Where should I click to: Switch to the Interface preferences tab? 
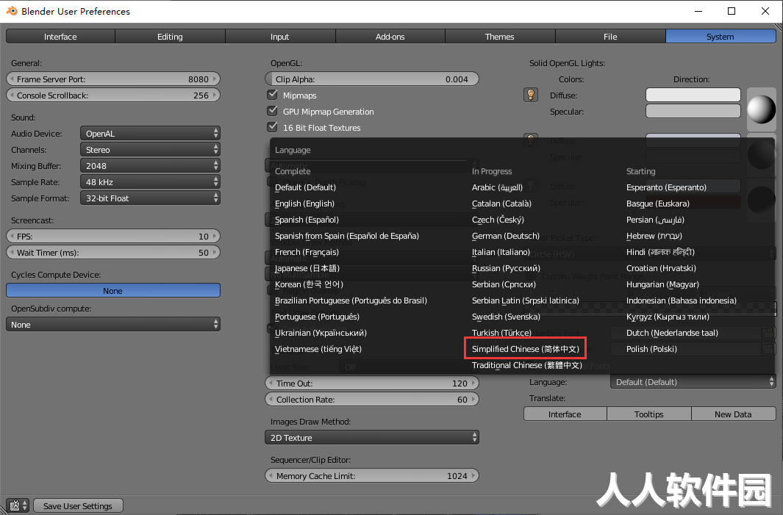coord(60,37)
